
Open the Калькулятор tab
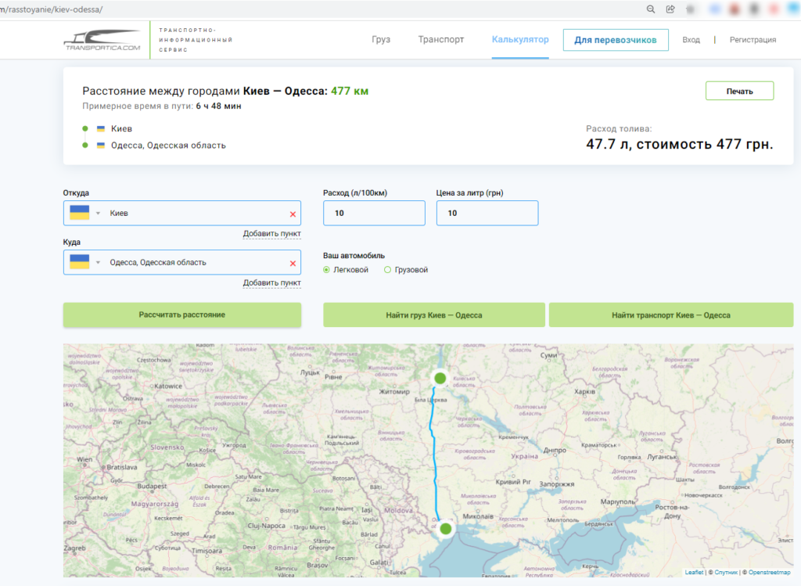point(520,39)
